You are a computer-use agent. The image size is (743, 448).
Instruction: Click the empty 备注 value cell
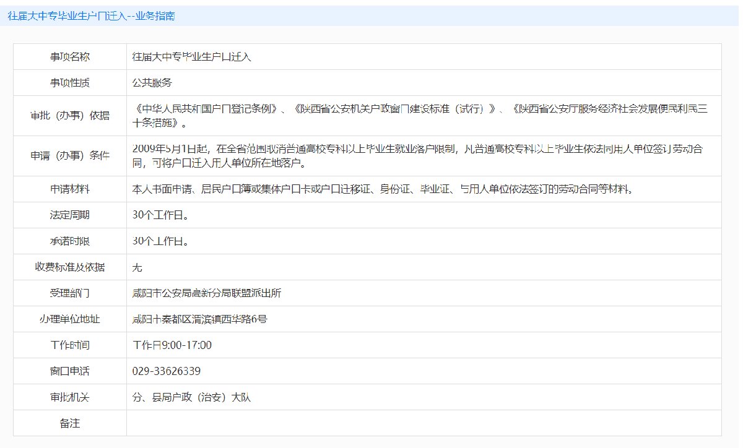pos(424,423)
